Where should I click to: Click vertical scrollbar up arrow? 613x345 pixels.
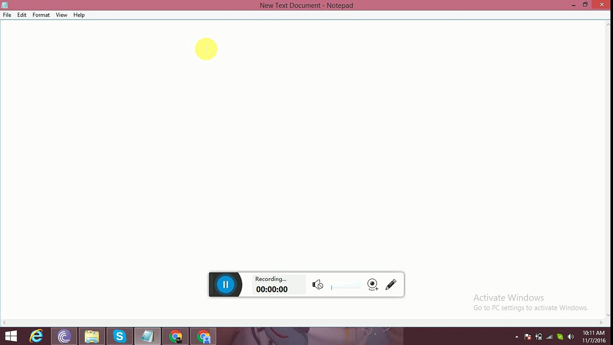coord(608,24)
